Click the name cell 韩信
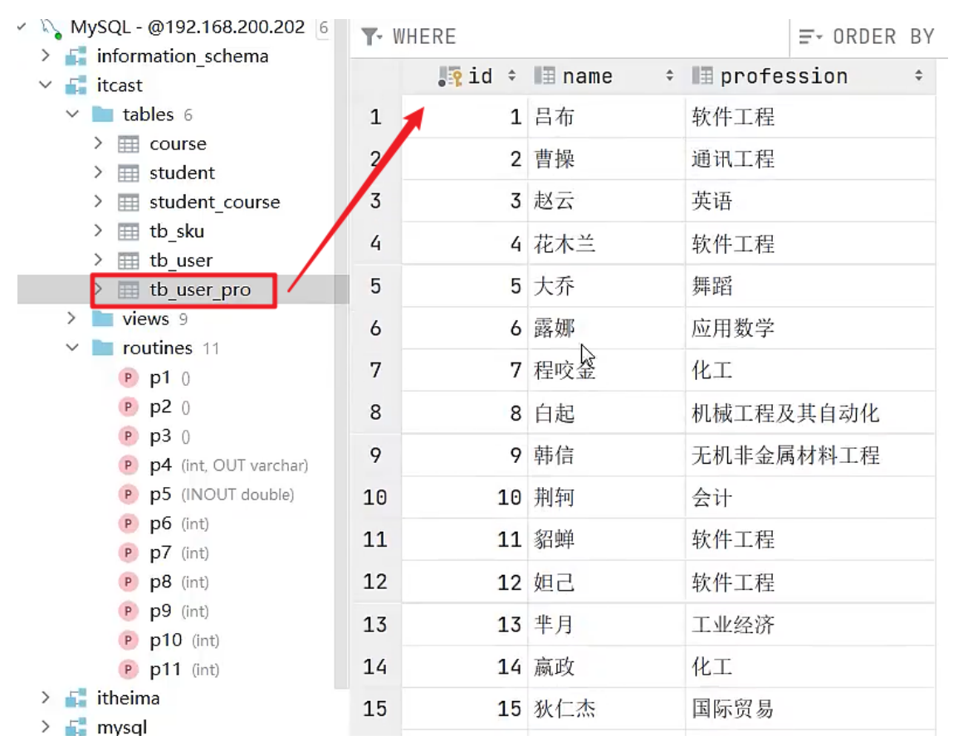The height and width of the screenshot is (750, 968). pos(606,455)
